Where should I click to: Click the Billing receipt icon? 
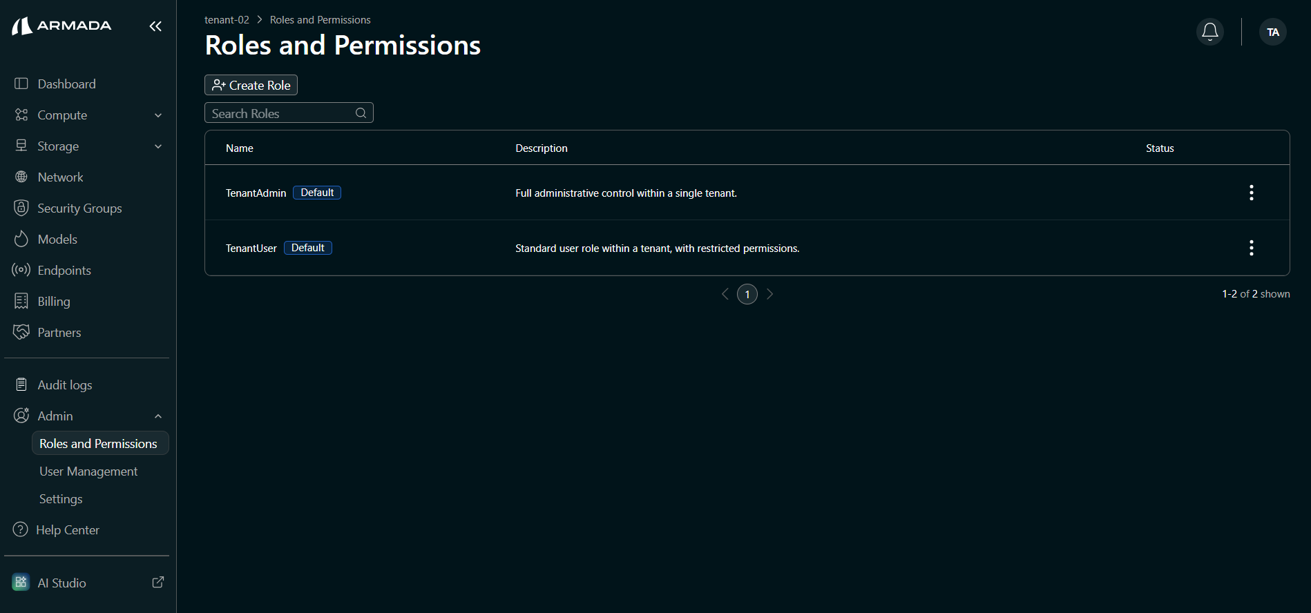(21, 301)
